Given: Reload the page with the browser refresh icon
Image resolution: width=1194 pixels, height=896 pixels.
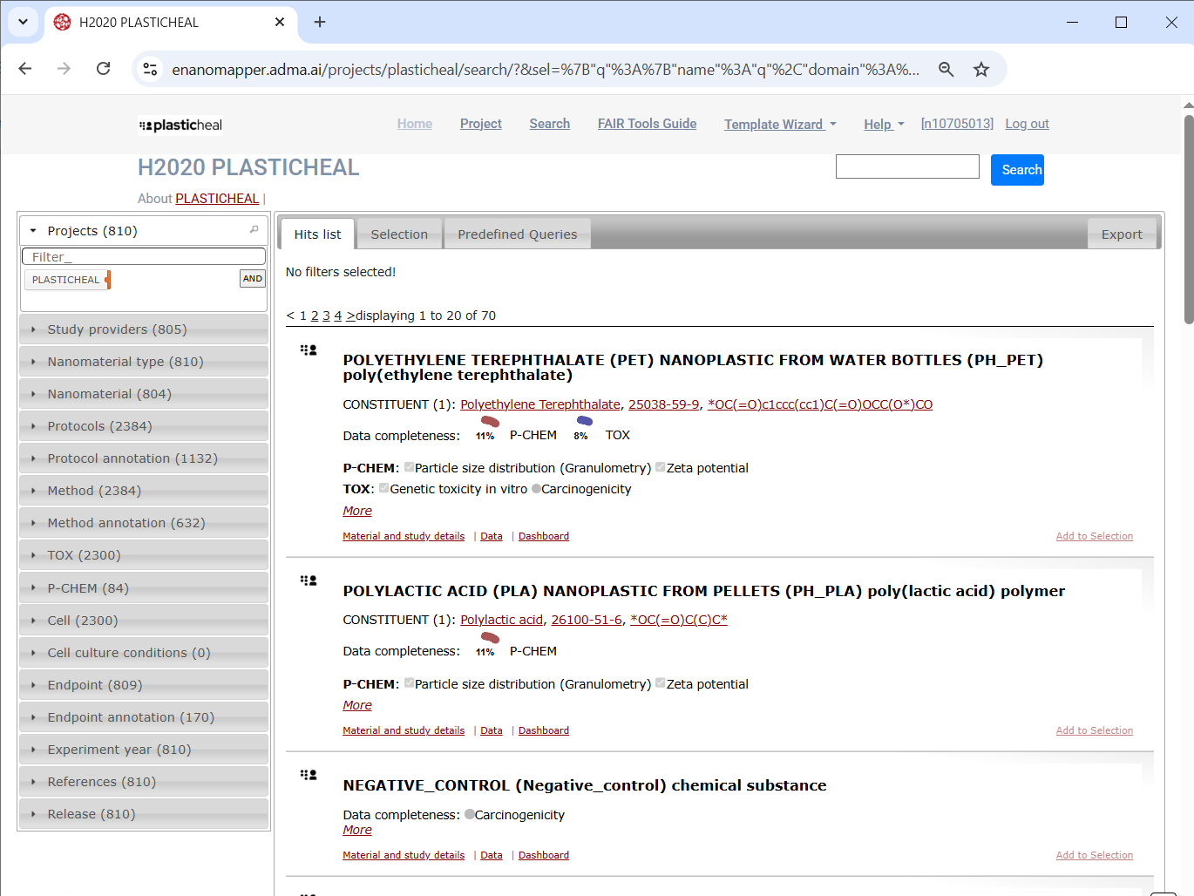Looking at the screenshot, I should [103, 69].
